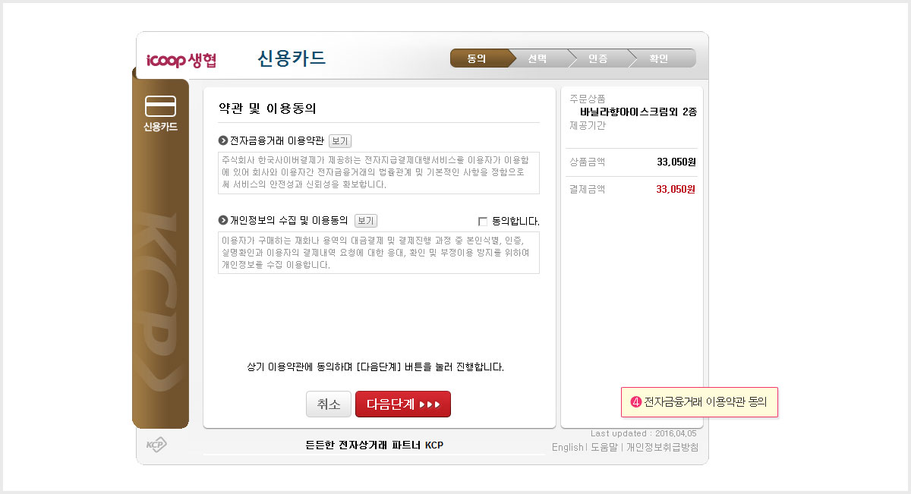Open the 개인정보취급방침 link
Image resolution: width=911 pixels, height=494 pixels.
(662, 447)
